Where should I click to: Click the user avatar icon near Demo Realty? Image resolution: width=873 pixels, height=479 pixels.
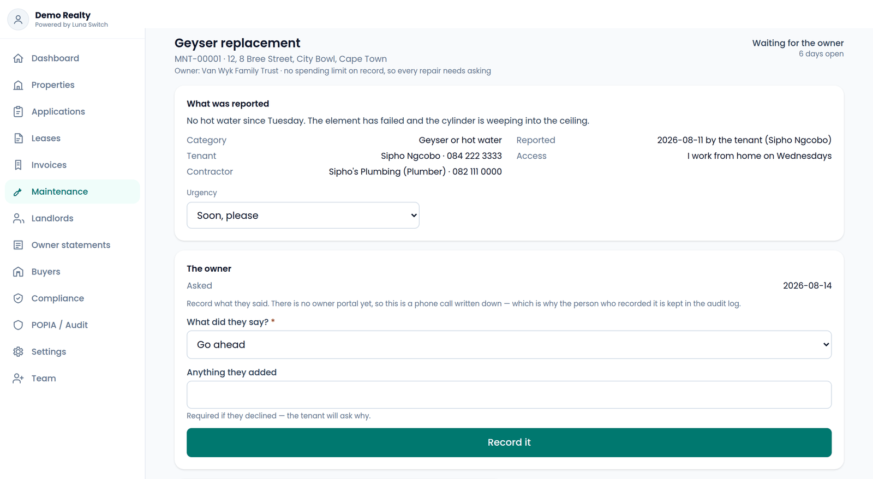click(18, 20)
